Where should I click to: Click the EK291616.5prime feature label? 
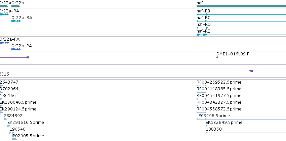[x=26, y=123]
